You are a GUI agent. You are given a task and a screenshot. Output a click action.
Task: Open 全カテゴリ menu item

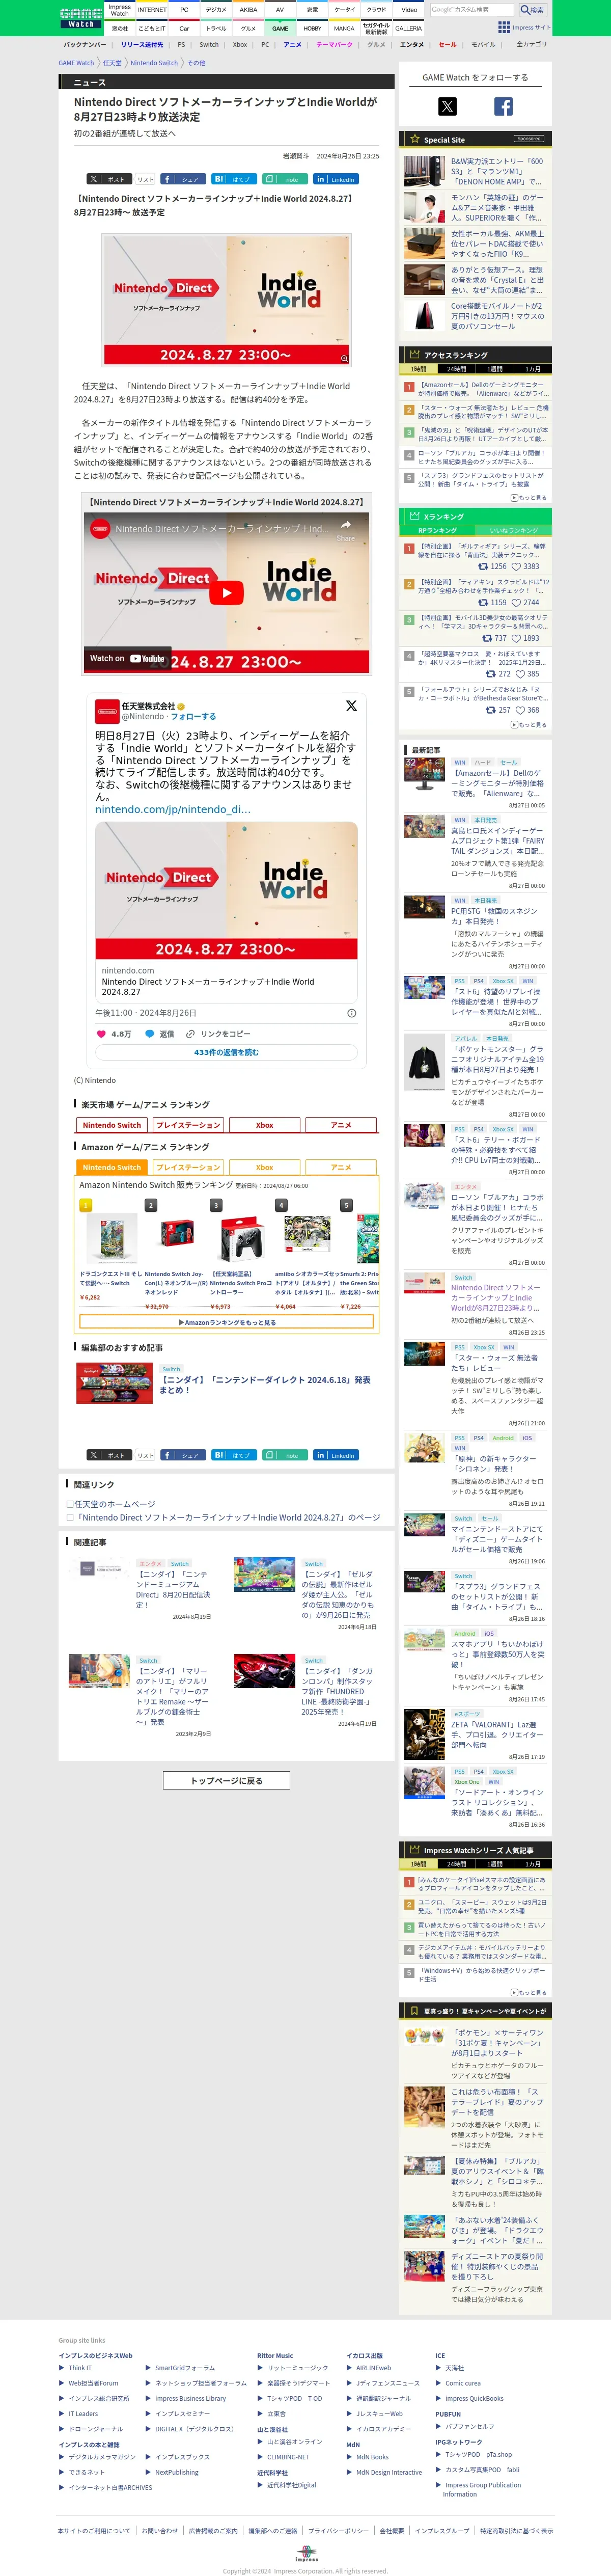(531, 45)
